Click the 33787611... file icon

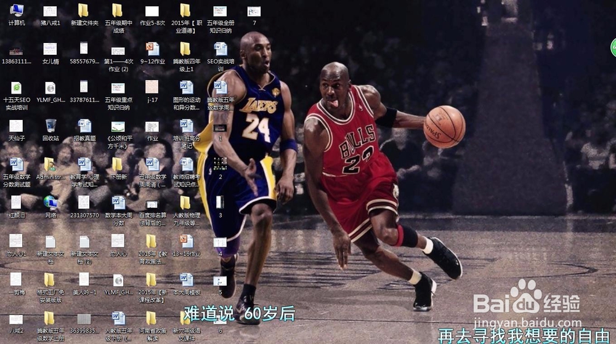point(84,87)
